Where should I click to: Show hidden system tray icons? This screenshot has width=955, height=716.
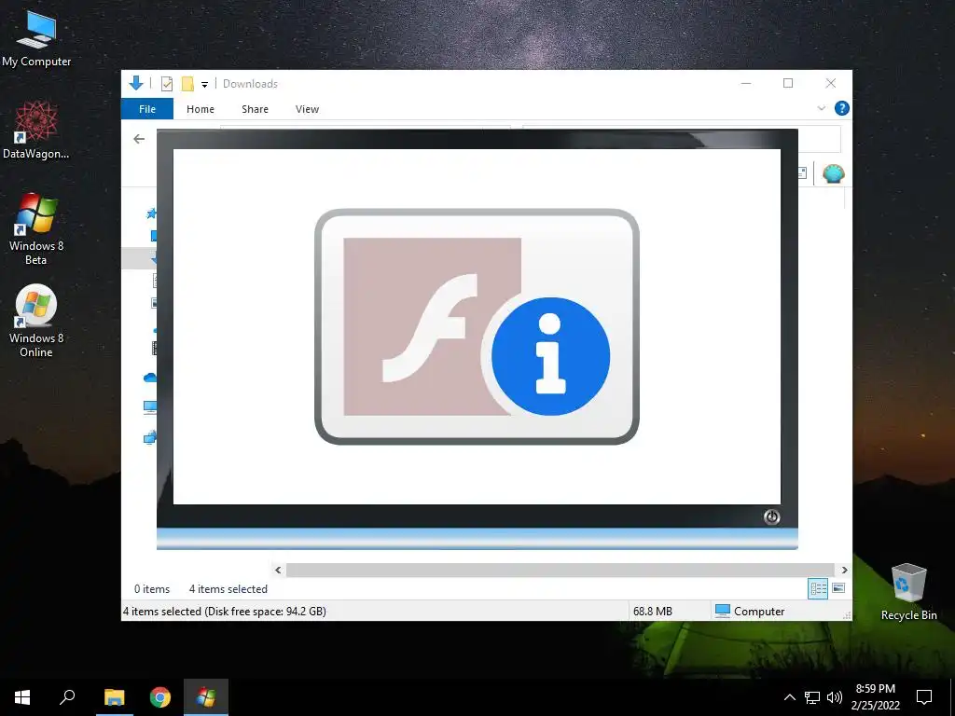tap(789, 697)
